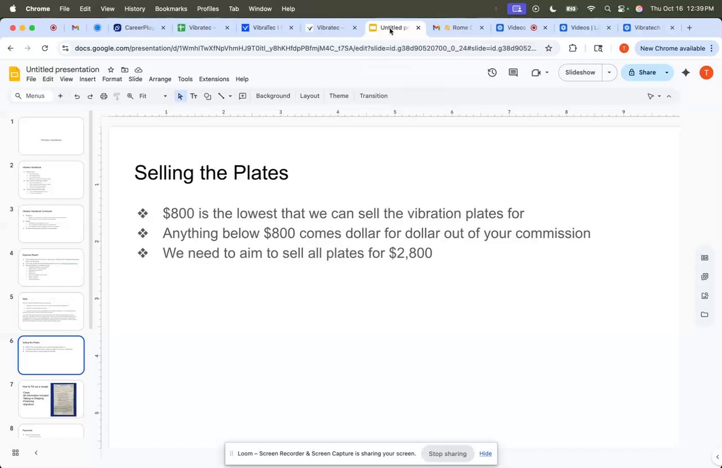This screenshot has height=468, width=722.
Task: Click the Undo arrow
Action: tap(77, 96)
